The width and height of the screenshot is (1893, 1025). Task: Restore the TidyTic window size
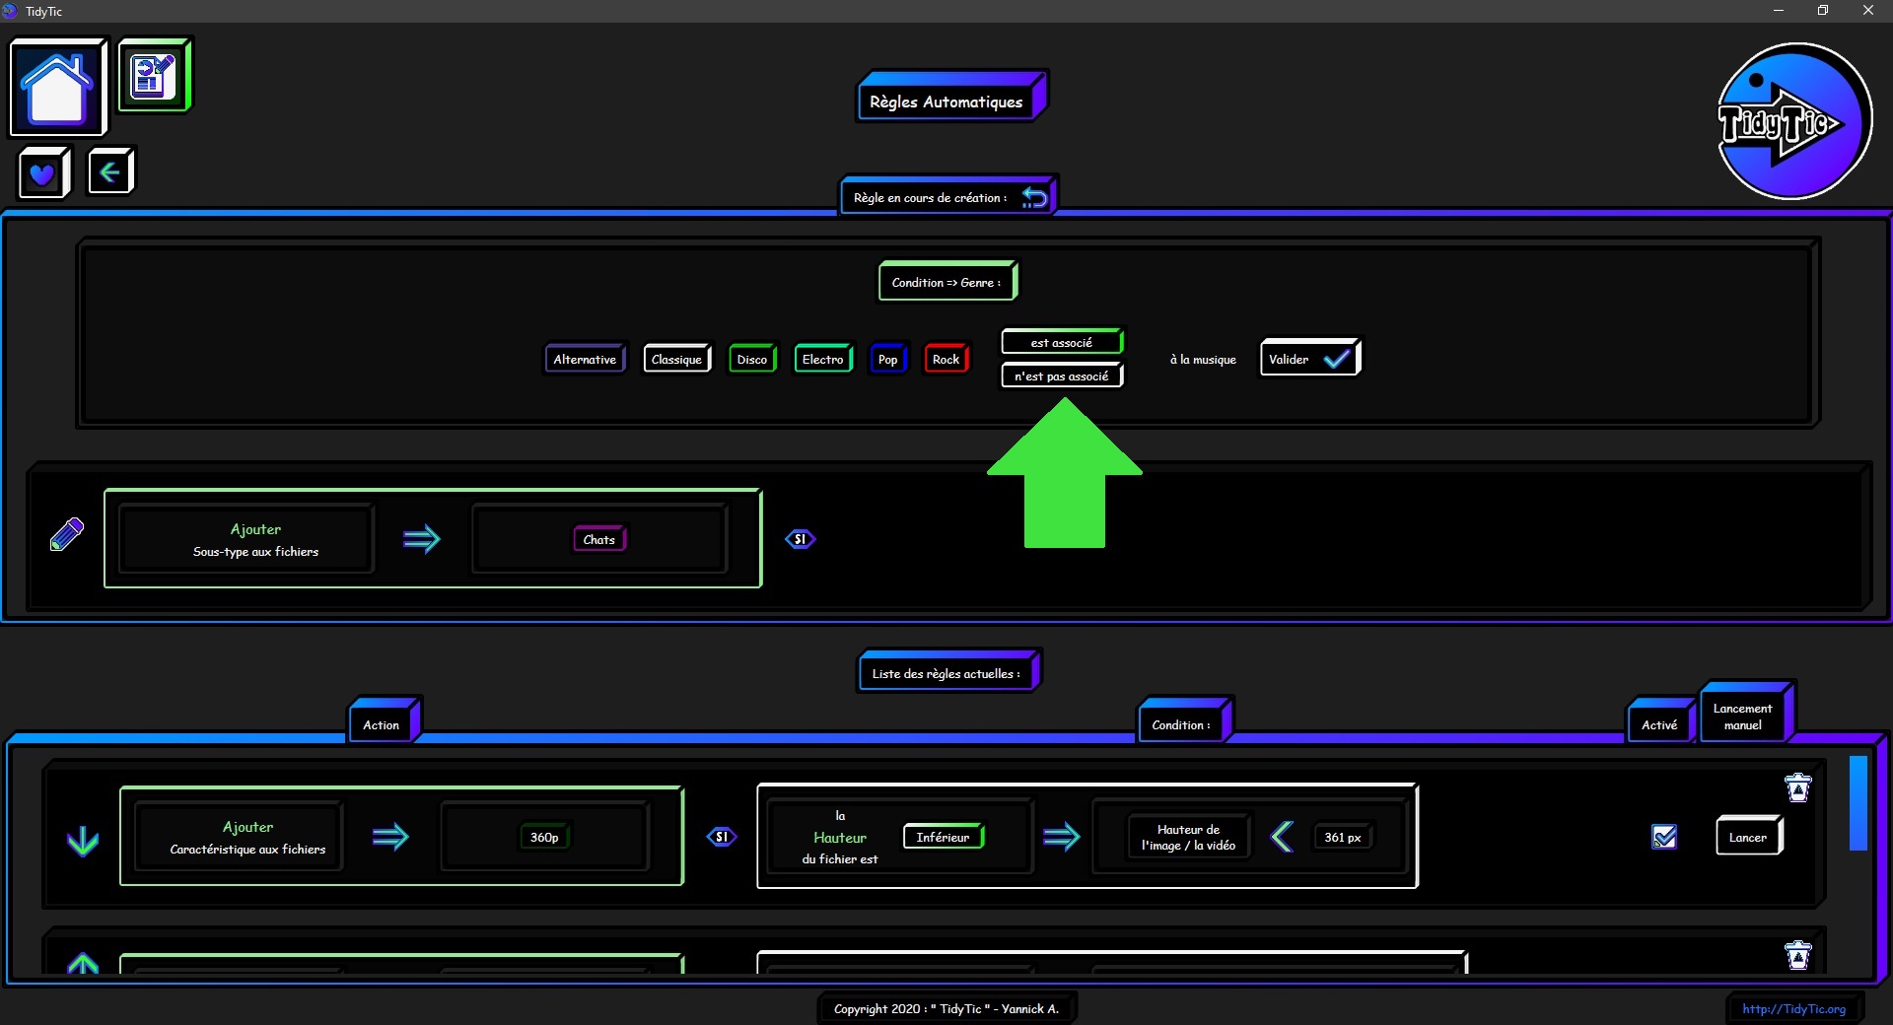(1823, 11)
